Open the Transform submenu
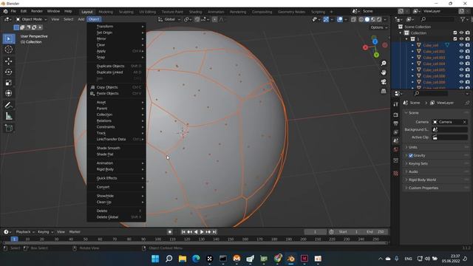Screen dimensions: 473x266 (x=117, y=27)
